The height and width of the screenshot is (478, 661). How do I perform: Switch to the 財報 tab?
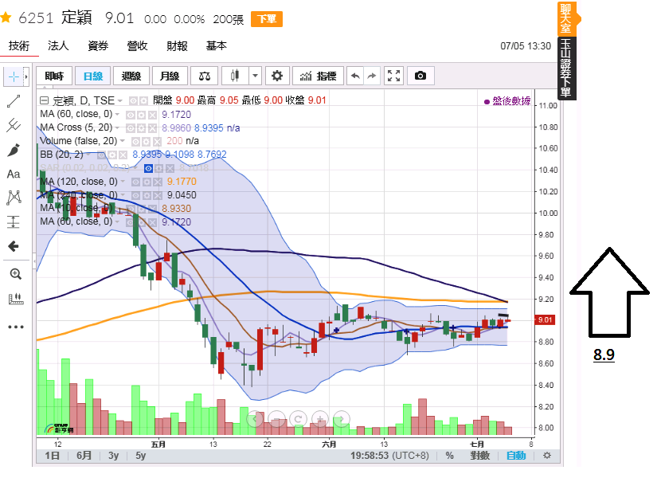tap(177, 45)
